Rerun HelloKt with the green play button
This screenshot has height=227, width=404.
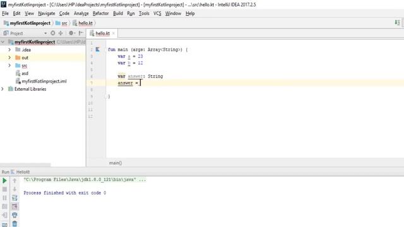[x=4, y=181]
